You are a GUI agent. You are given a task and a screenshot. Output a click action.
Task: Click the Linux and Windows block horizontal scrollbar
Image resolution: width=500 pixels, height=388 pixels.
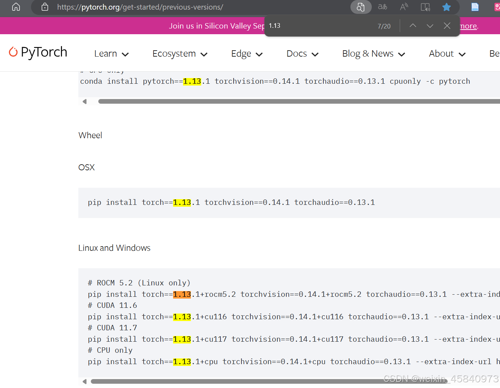(269, 382)
